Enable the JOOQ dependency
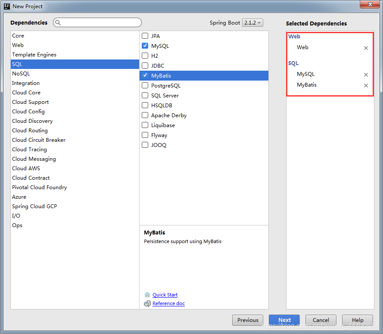Viewport: 383px width, 334px height. tap(145, 145)
